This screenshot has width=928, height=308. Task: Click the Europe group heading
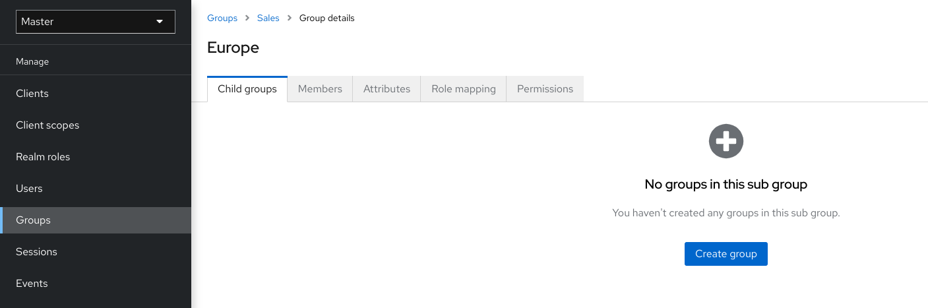pos(233,47)
